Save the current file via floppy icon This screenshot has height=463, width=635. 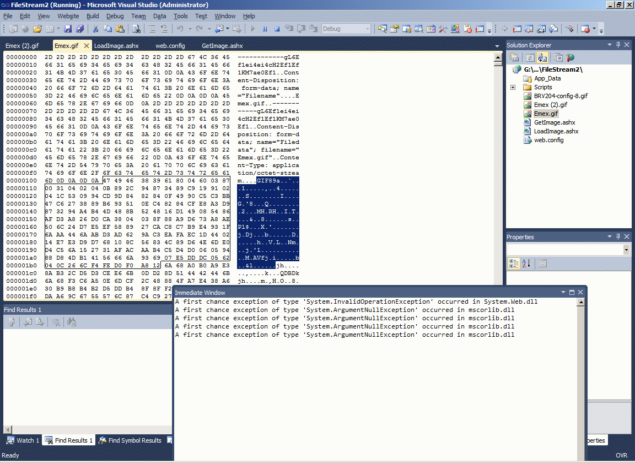coord(68,29)
